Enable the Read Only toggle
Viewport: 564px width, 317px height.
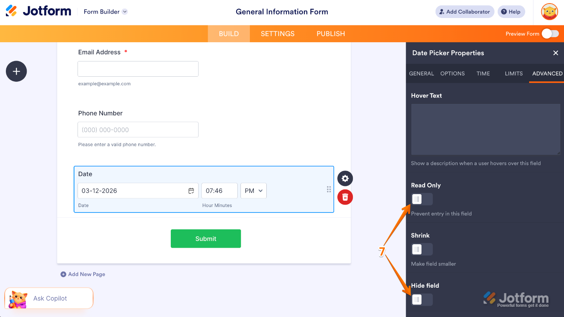pyautogui.click(x=422, y=199)
